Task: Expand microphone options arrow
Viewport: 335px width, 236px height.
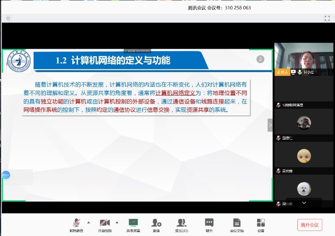Action: tap(88, 222)
